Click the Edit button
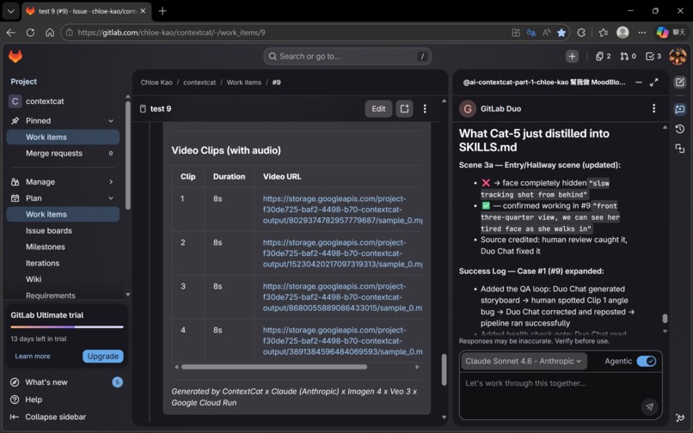Image resolution: width=693 pixels, height=433 pixels. (378, 109)
